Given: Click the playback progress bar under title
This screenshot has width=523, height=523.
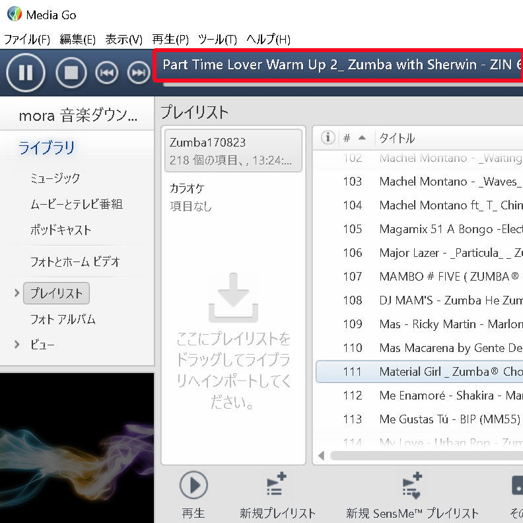Looking at the screenshot, I should coord(343,85).
